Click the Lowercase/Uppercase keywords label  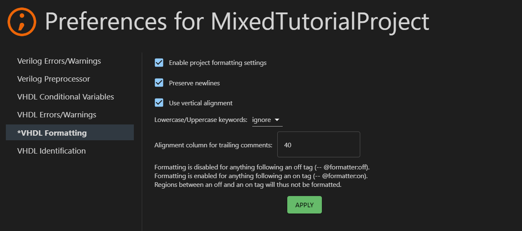coord(201,120)
